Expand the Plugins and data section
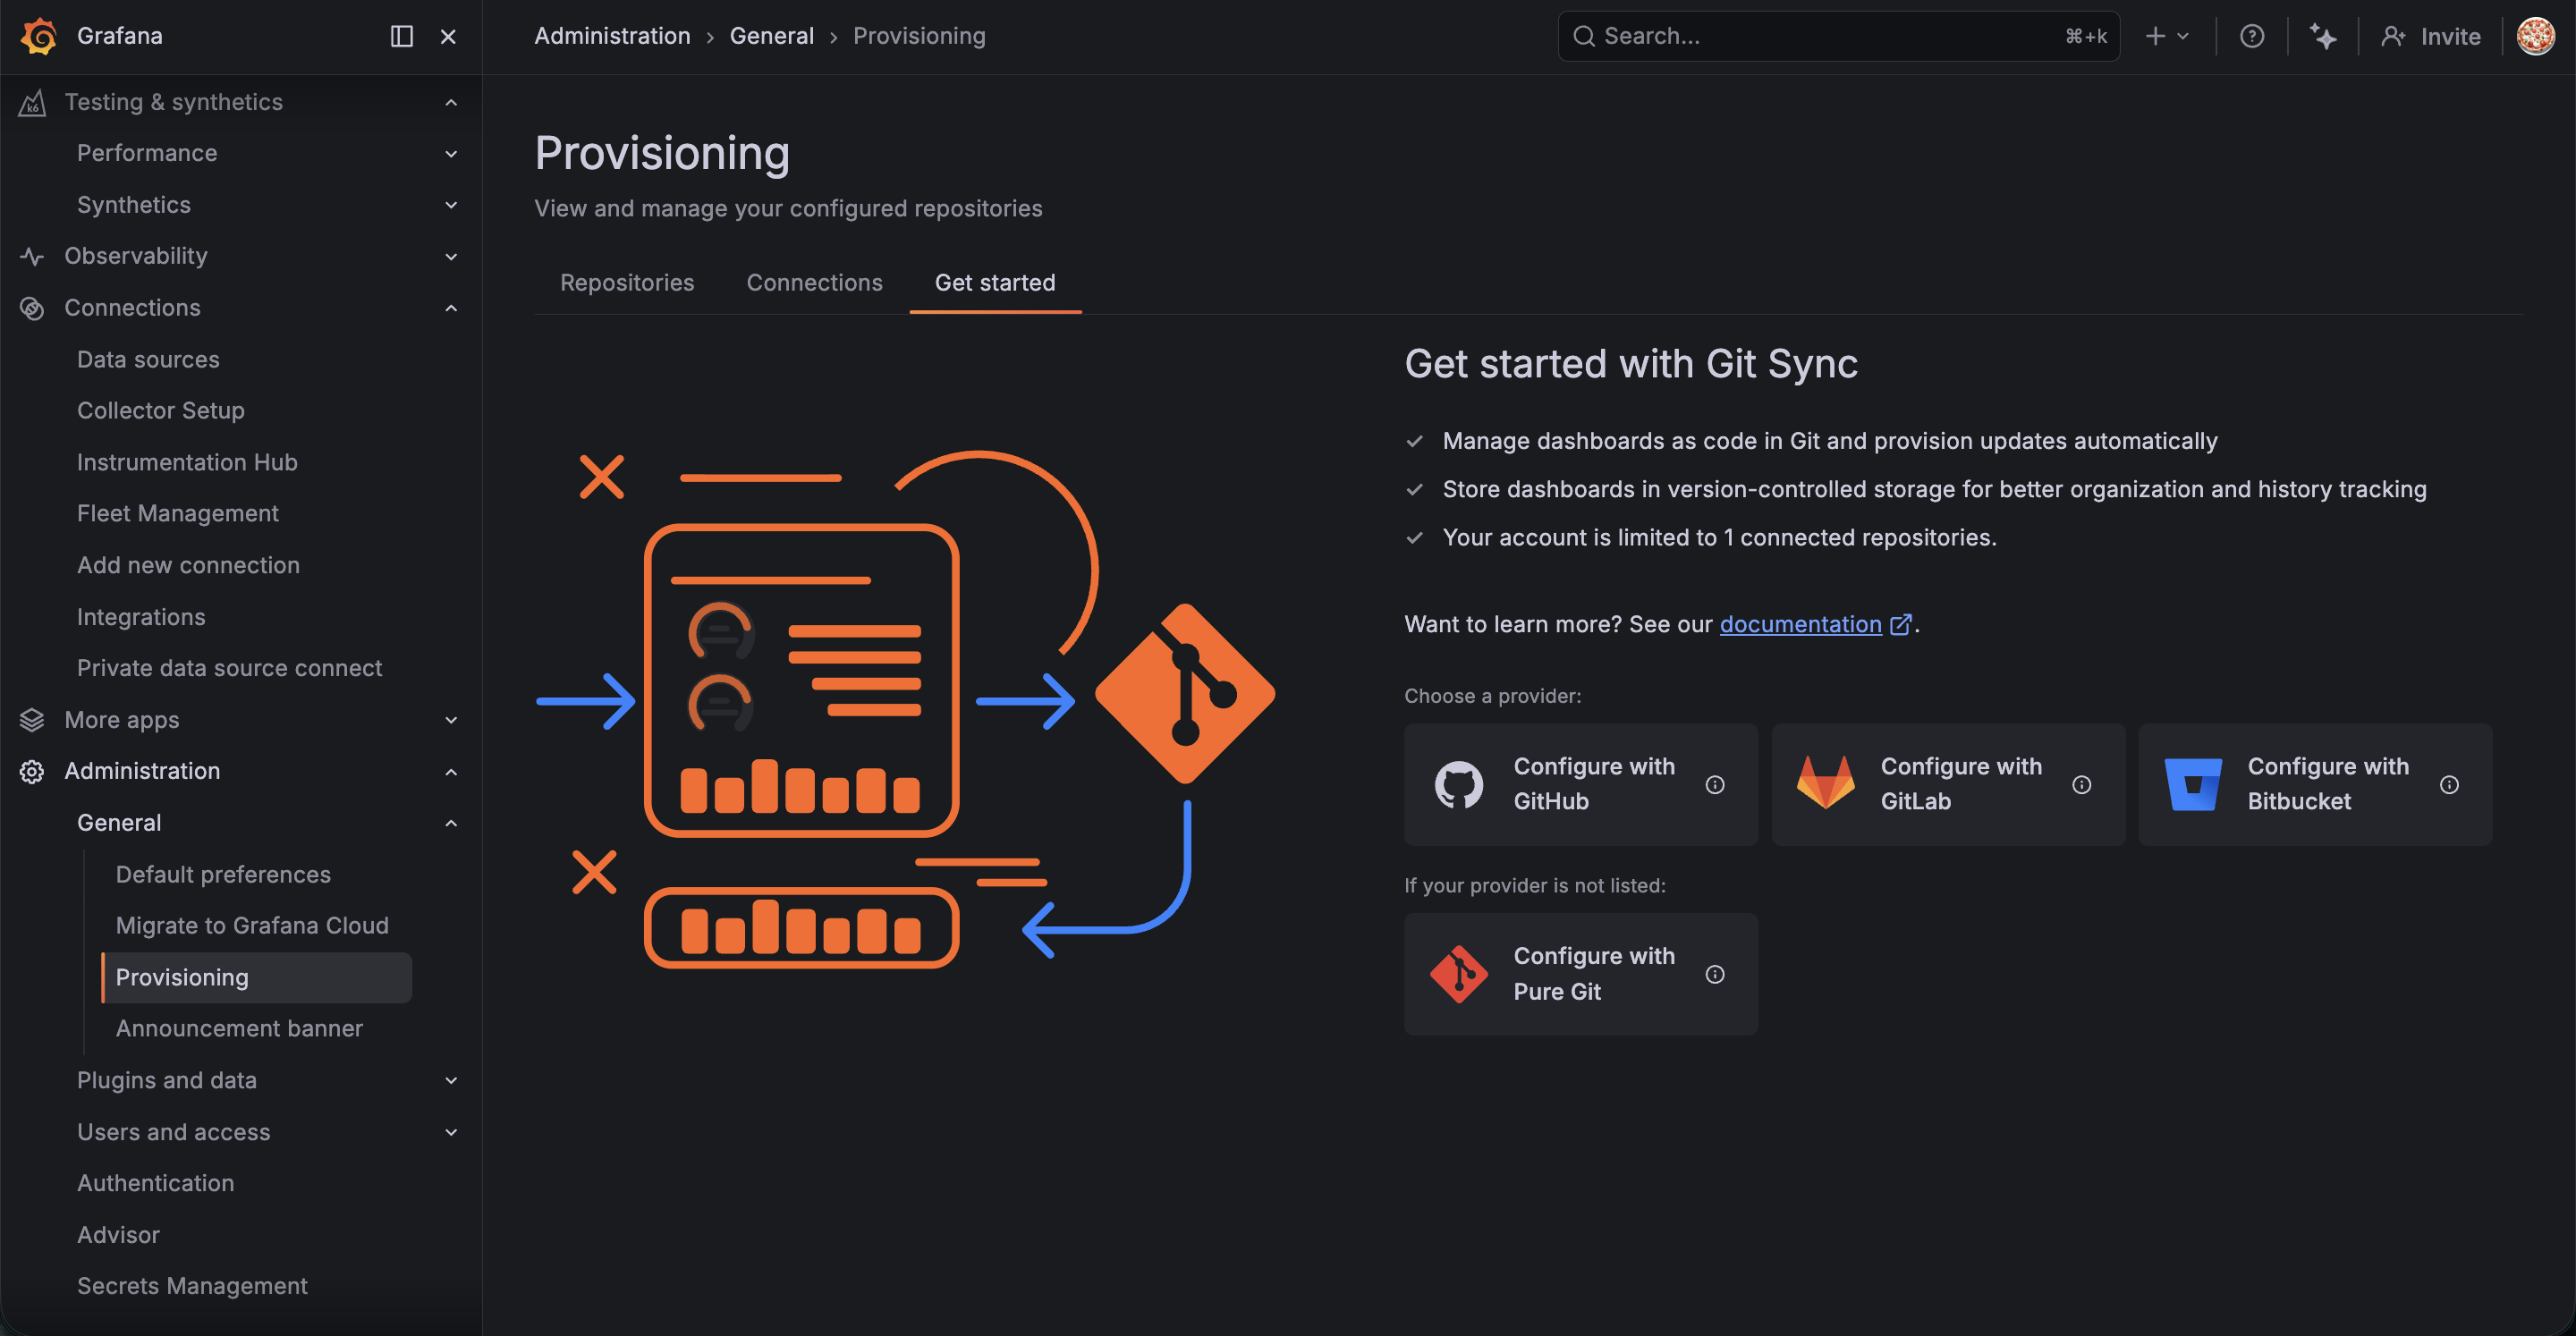The image size is (2576, 1336). coord(451,1080)
